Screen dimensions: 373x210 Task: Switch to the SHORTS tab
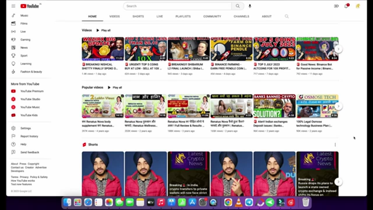coord(138,17)
